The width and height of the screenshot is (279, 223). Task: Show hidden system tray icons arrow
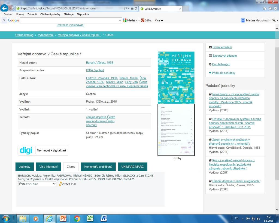click(242, 219)
